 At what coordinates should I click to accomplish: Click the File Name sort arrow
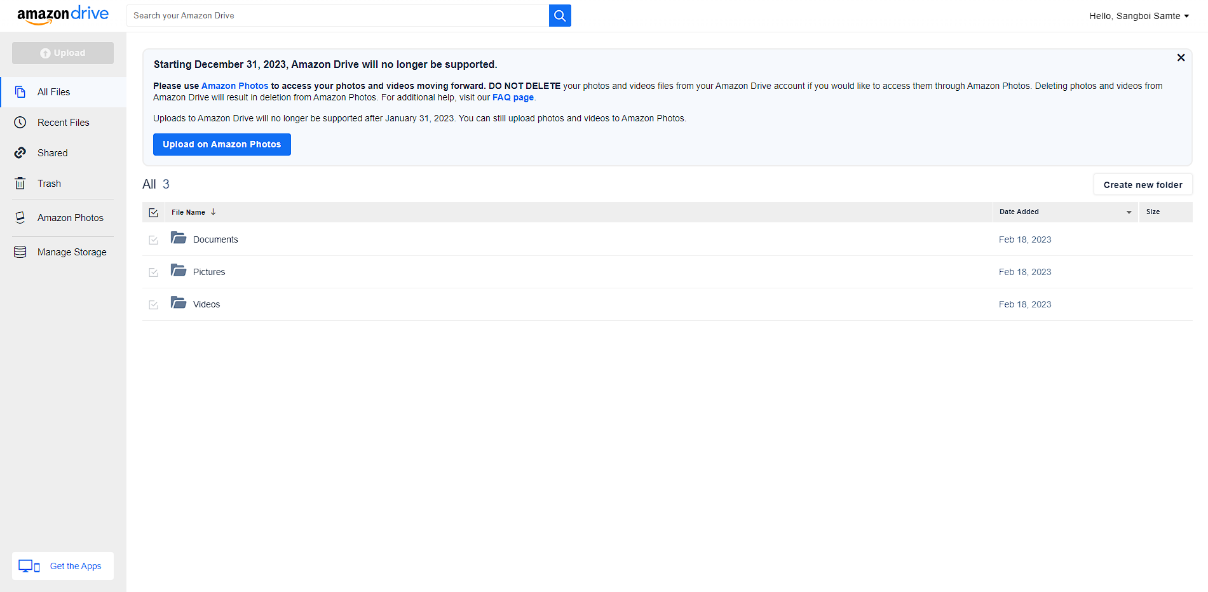[214, 212]
